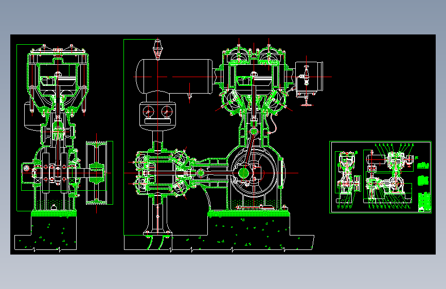Click the crankshaft hub inside the circular crankcase

(243, 173)
